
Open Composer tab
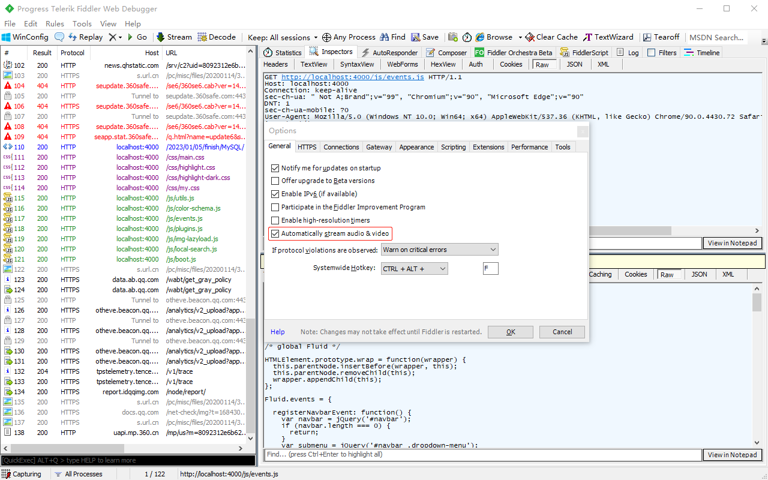446,53
